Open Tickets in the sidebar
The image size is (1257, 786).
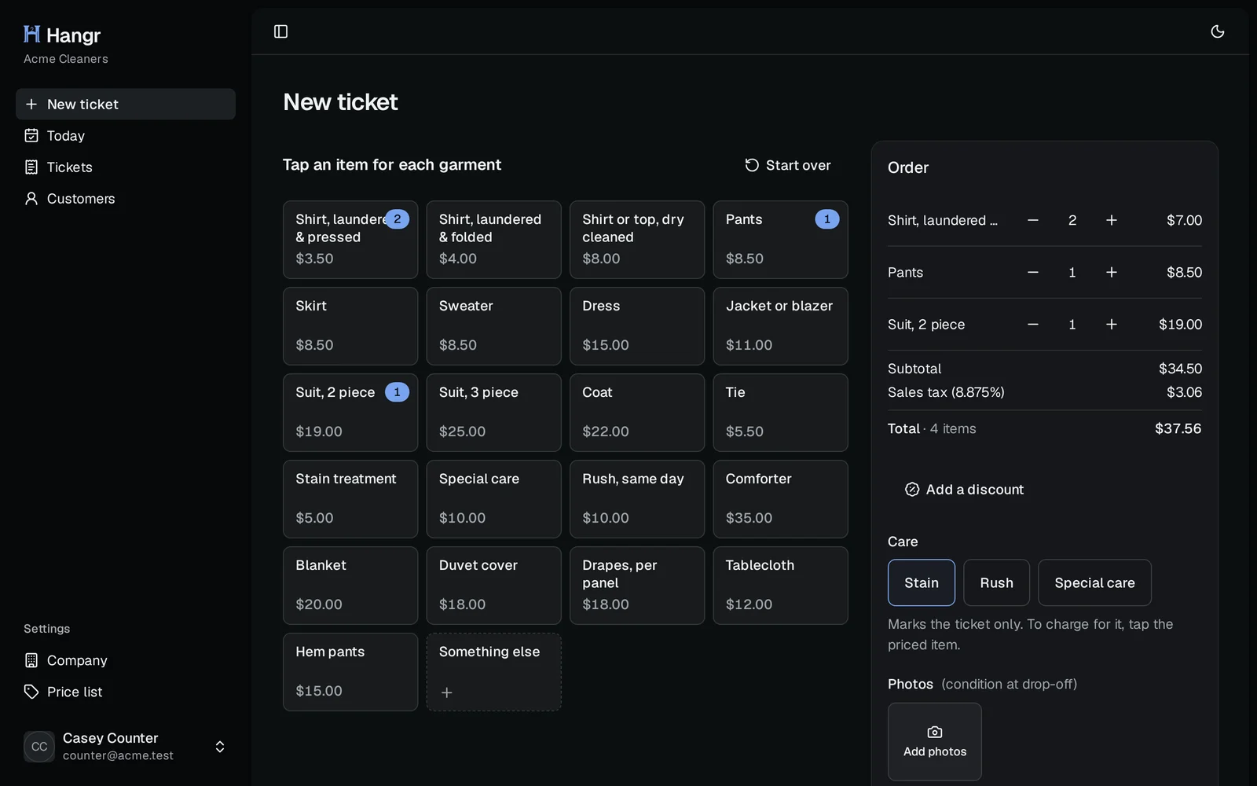(x=126, y=167)
